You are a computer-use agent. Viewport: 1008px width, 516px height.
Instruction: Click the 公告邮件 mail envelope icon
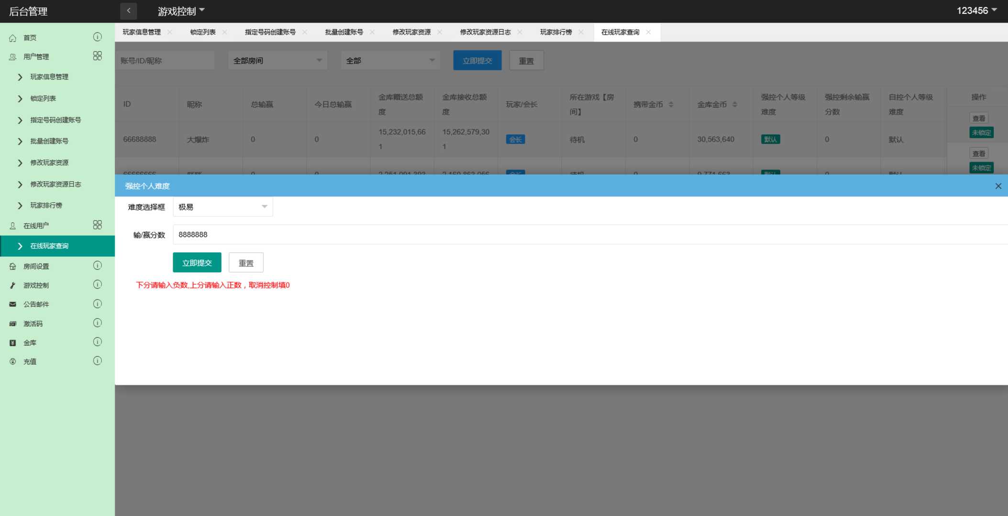tap(12, 304)
